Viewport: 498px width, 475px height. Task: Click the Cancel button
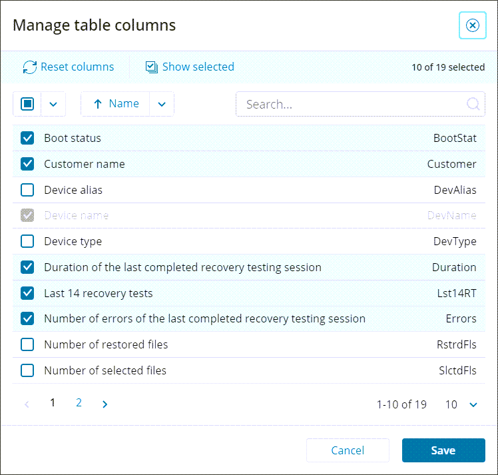point(348,450)
